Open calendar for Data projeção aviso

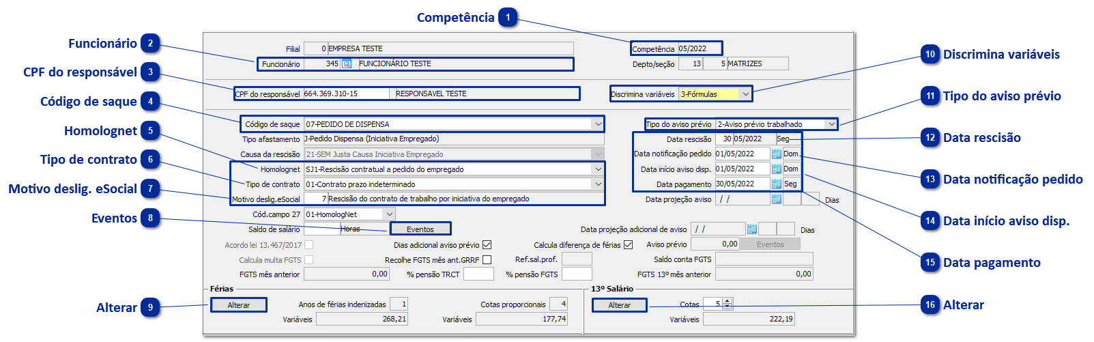pyautogui.click(x=776, y=199)
